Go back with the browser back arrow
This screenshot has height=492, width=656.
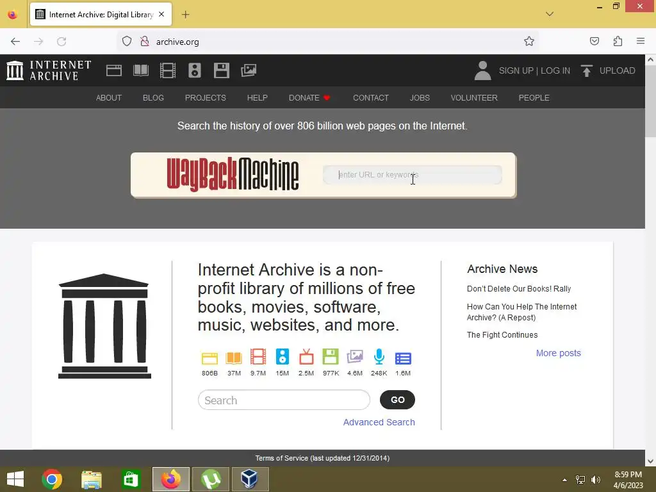[x=15, y=42]
